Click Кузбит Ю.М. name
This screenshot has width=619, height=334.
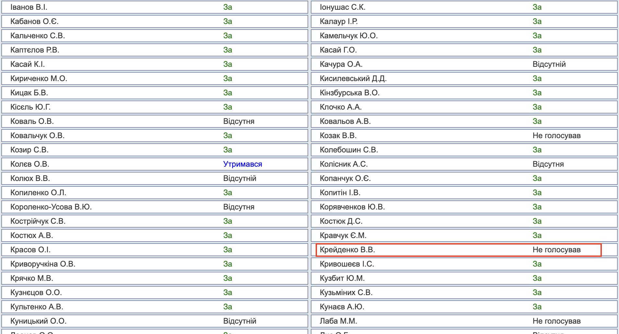point(342,278)
